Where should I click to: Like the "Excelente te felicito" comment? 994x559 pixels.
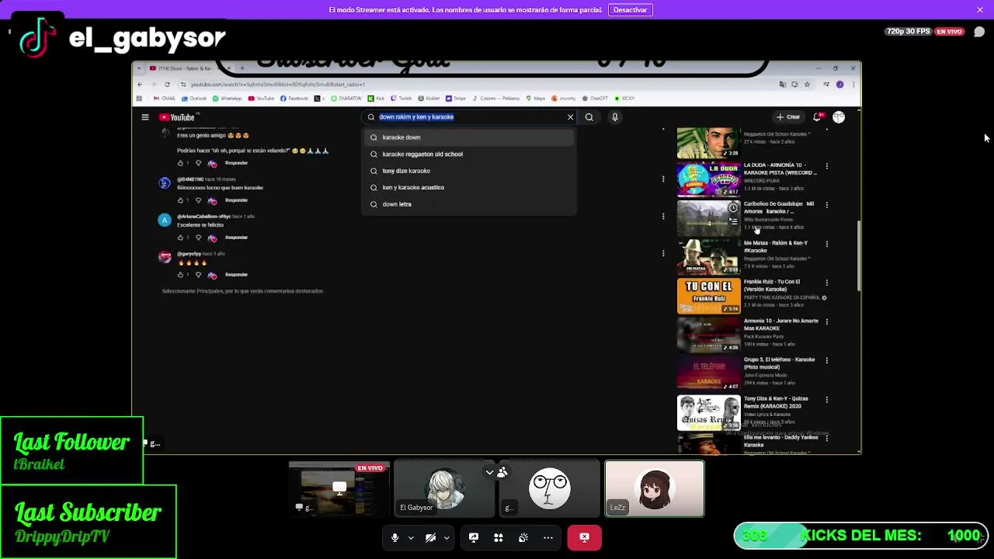180,238
